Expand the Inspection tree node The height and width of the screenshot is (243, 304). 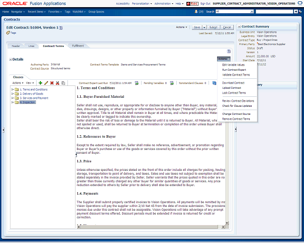tap(12, 103)
